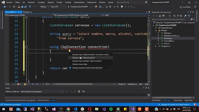
Task: Start debugging with green play FundamentosCSHARP
Action: tap(78, 7)
